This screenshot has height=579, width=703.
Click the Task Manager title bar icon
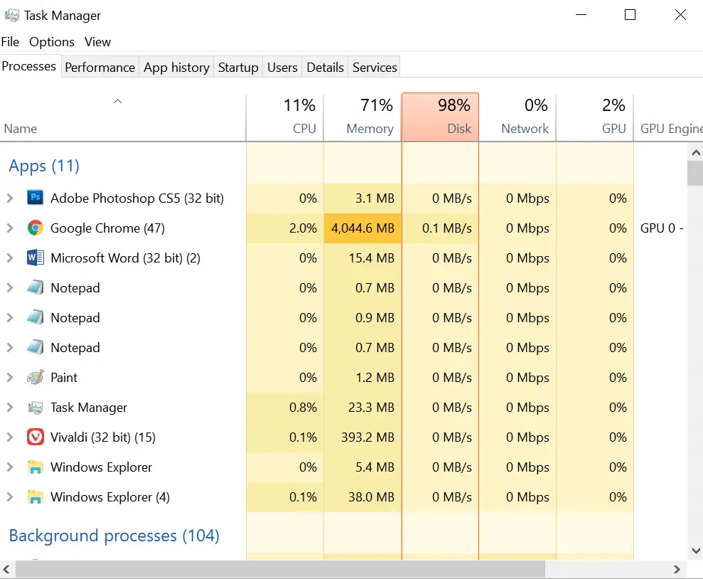(11, 15)
